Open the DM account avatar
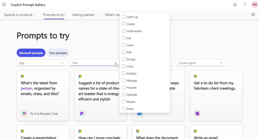Image resolution: width=259 pixels, height=139 pixels. tap(255, 5)
